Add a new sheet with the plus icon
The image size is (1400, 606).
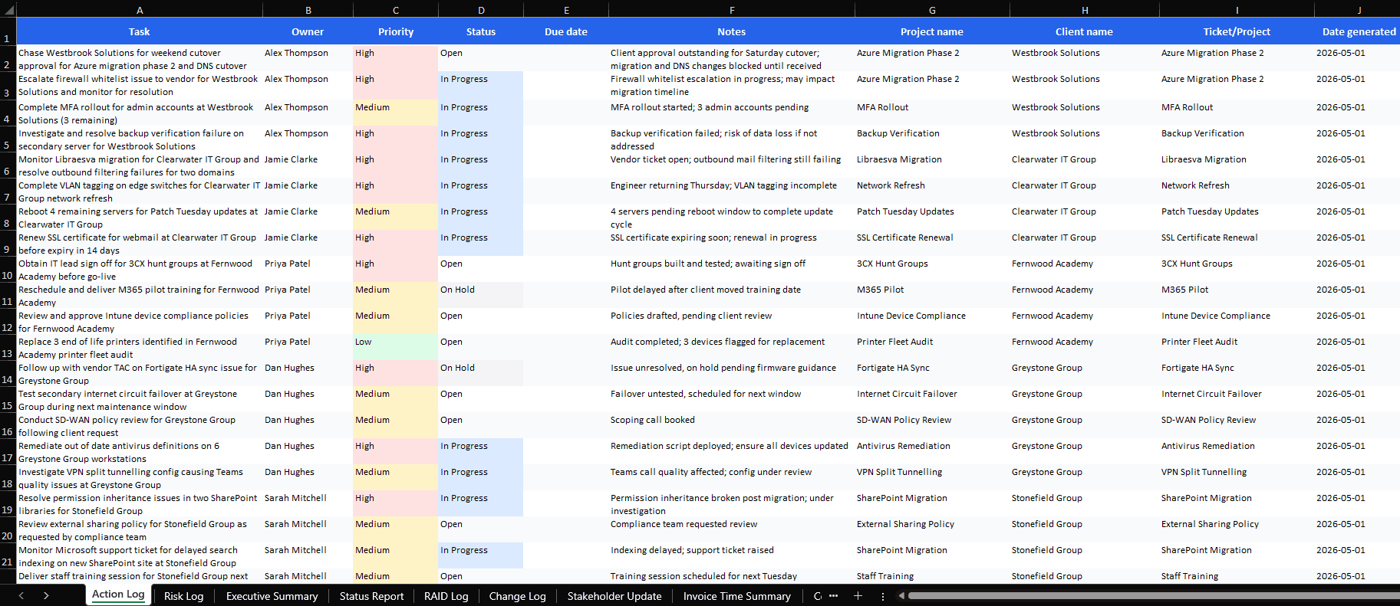pos(858,595)
